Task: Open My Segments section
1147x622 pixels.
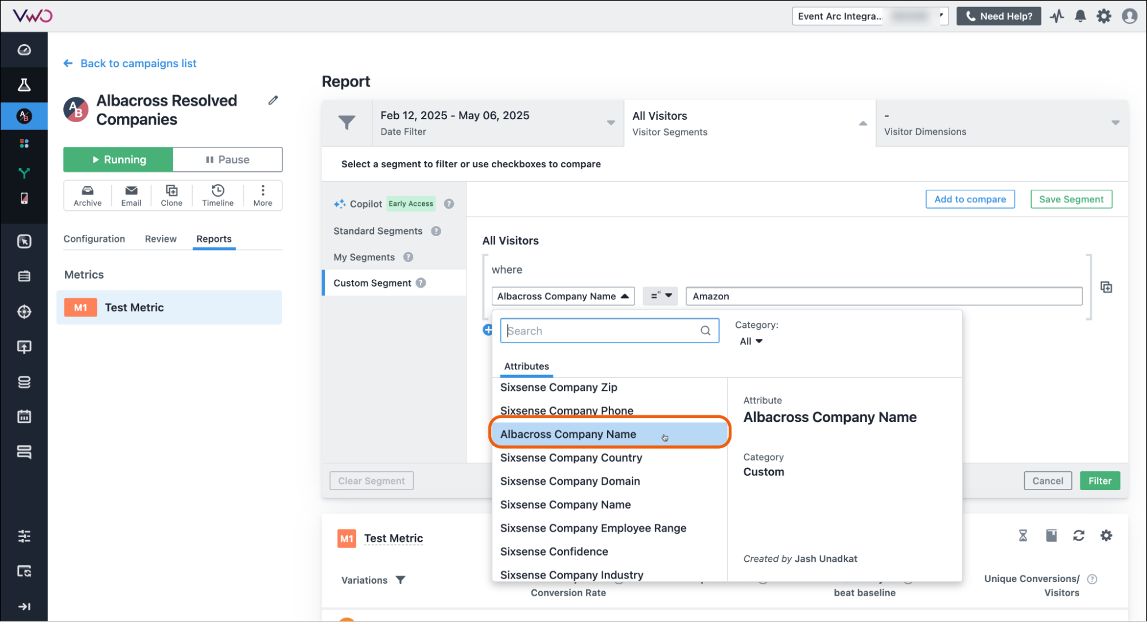Action: [x=364, y=257]
